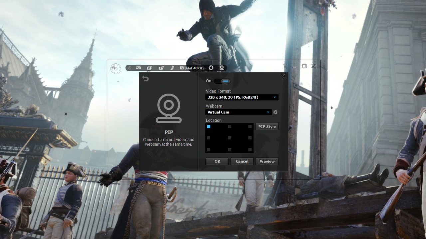Collapse the toolbar with the double-chevron
The width and height of the screenshot is (426, 239).
click(129, 68)
